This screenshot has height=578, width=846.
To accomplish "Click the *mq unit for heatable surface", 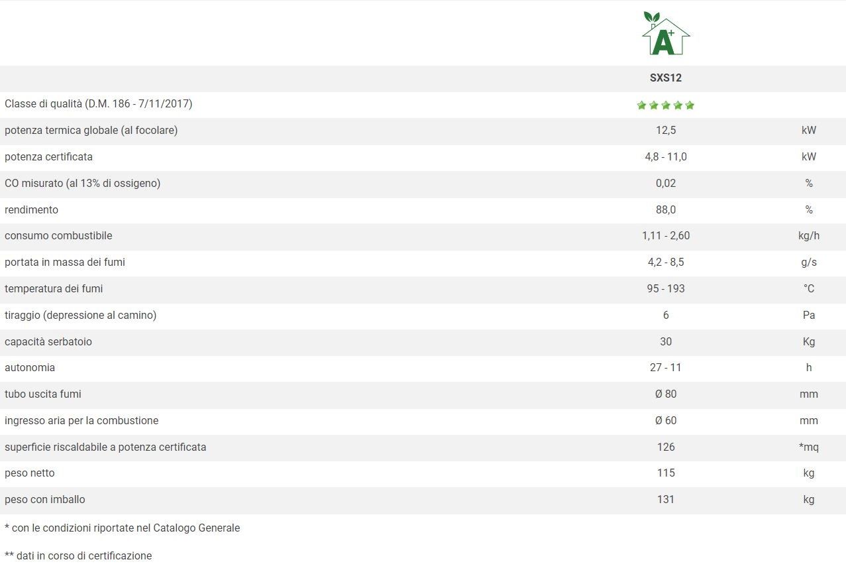I will point(808,447).
